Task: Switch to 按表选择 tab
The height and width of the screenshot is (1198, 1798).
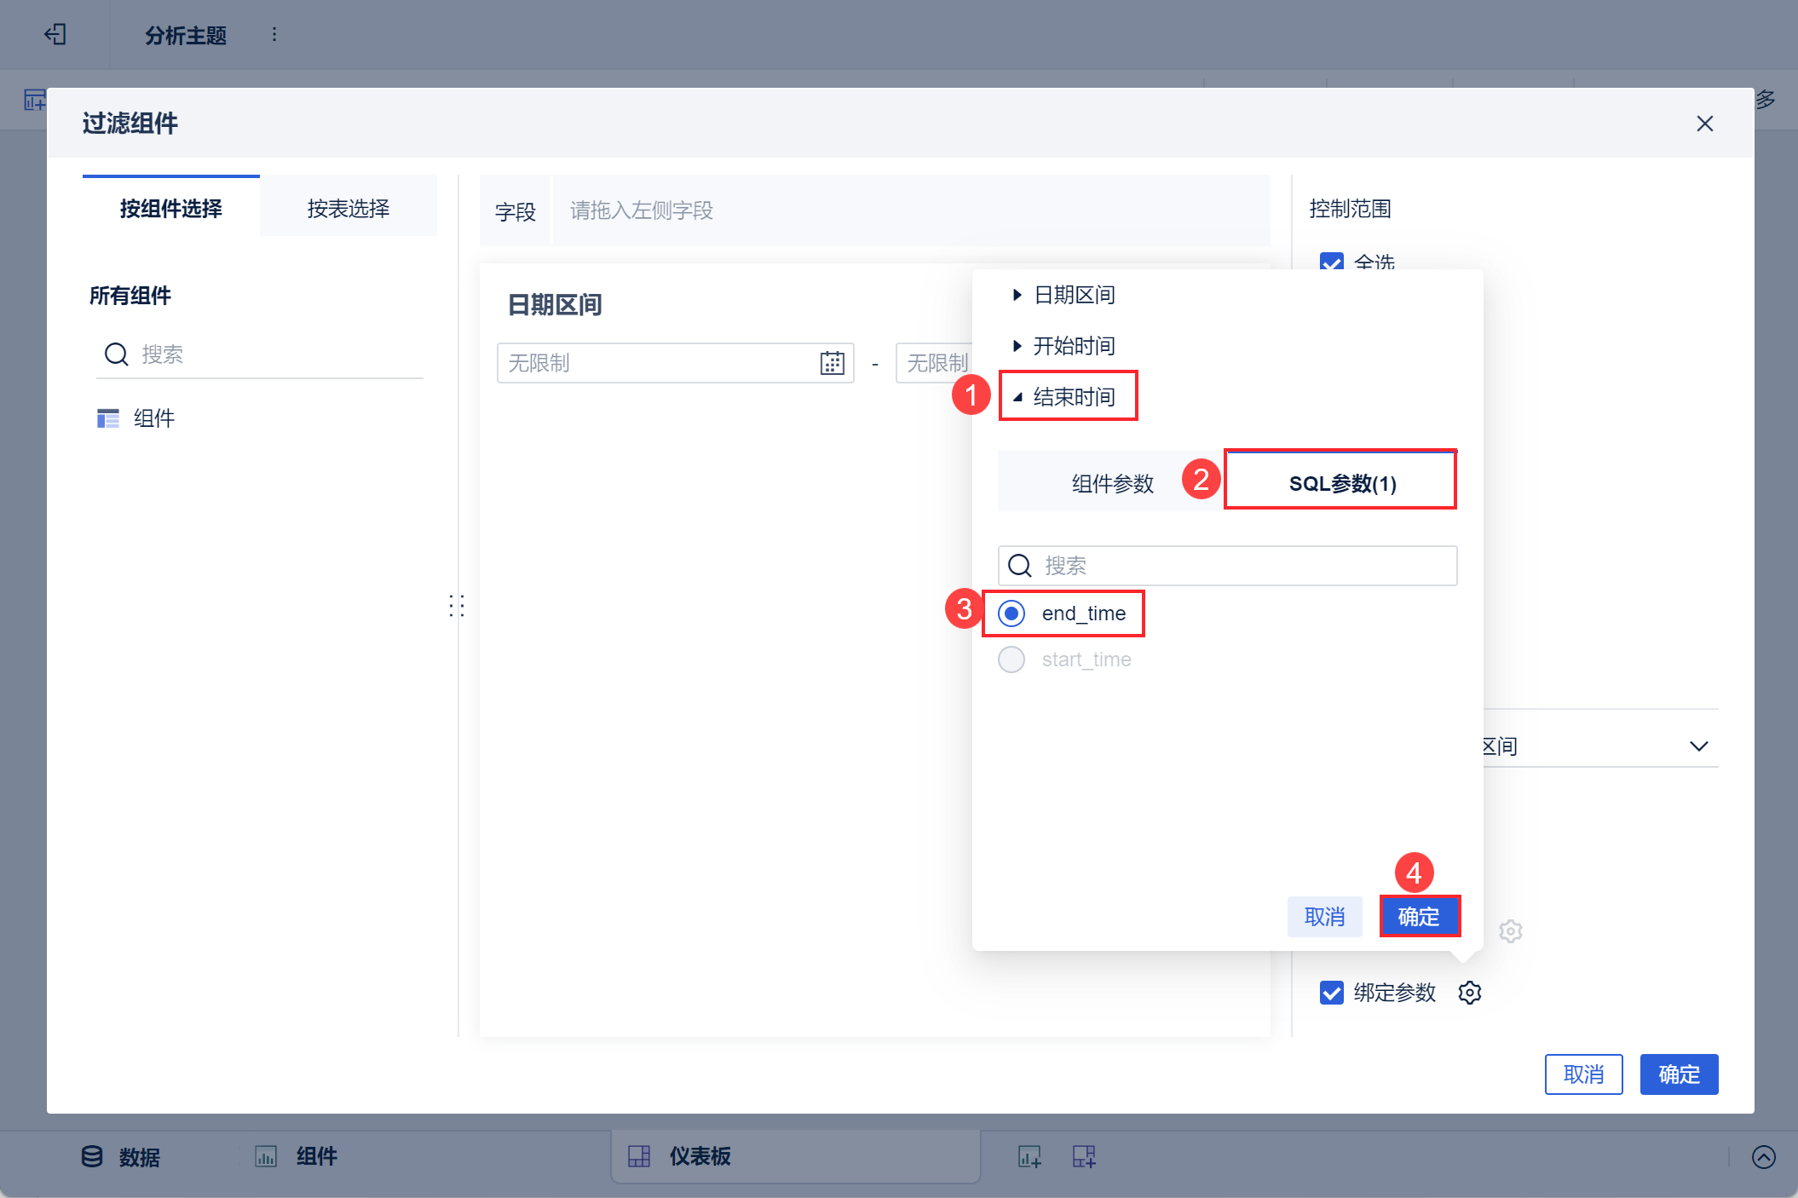Action: 348,208
